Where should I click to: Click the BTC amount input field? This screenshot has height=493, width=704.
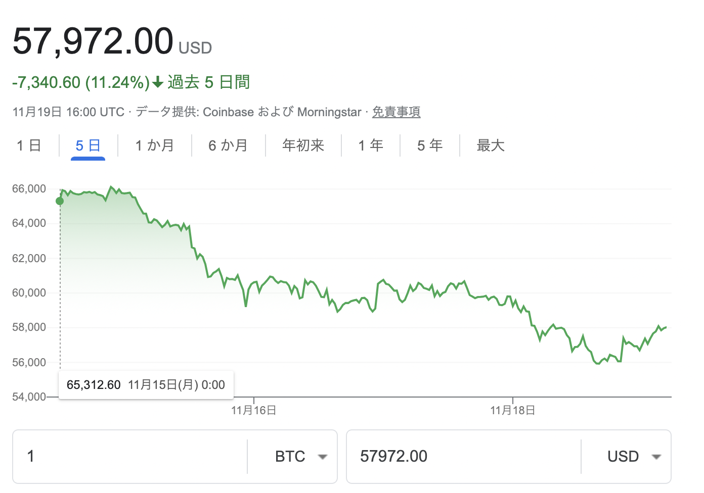130,457
